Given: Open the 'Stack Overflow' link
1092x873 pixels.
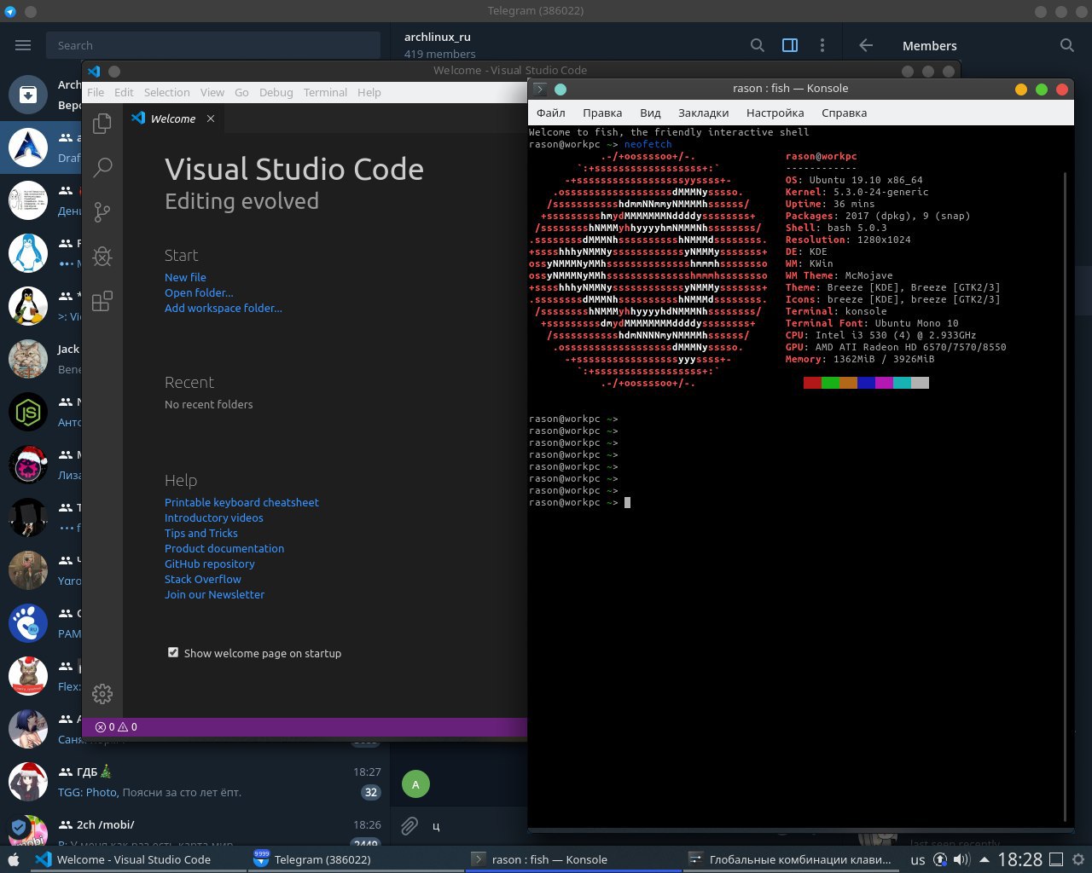Looking at the screenshot, I should coord(203,579).
